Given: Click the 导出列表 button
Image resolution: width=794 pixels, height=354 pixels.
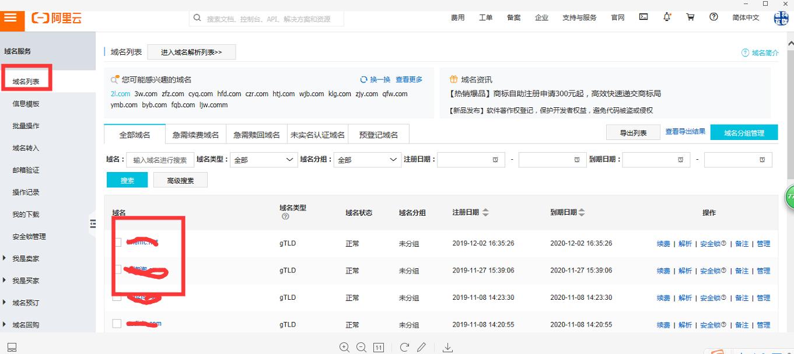Looking at the screenshot, I should click(x=633, y=133).
